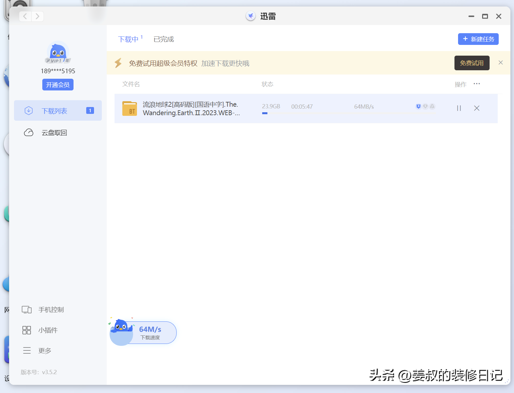Click the 新建任务 button
The width and height of the screenshot is (514, 393).
point(478,39)
